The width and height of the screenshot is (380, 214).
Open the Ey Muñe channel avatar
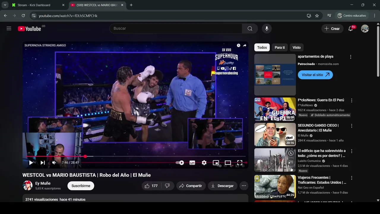(x=28, y=185)
